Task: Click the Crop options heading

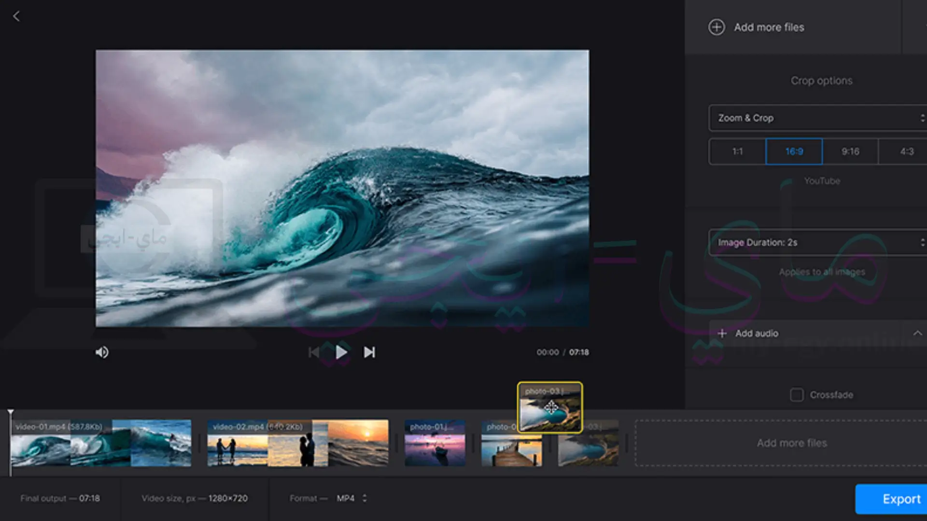Action: click(821, 81)
